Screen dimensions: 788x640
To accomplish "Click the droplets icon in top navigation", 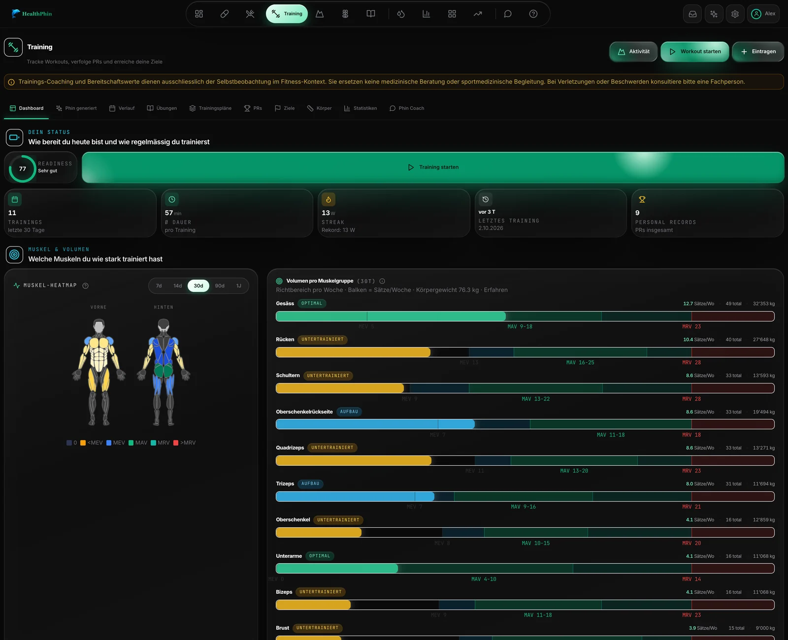I will pyautogui.click(x=401, y=14).
